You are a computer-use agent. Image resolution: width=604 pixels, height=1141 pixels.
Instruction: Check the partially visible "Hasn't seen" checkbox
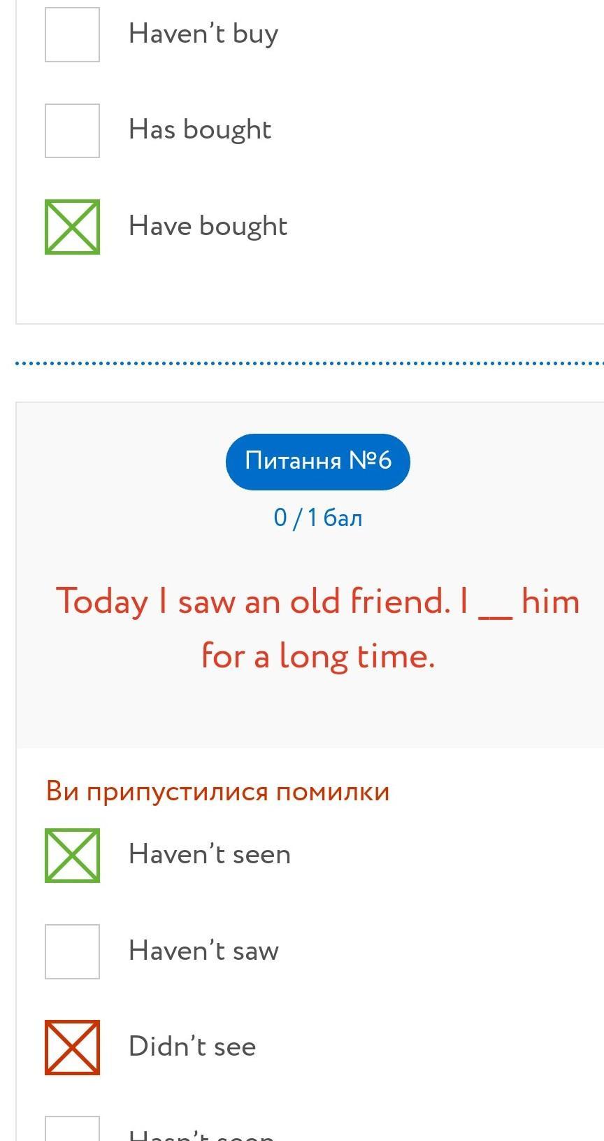point(72,1129)
